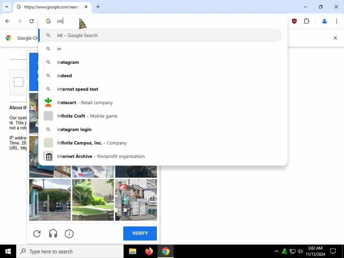Screen dimensions: 344x258
Task: Click the Instacart carrot icon
Action: click(x=48, y=102)
